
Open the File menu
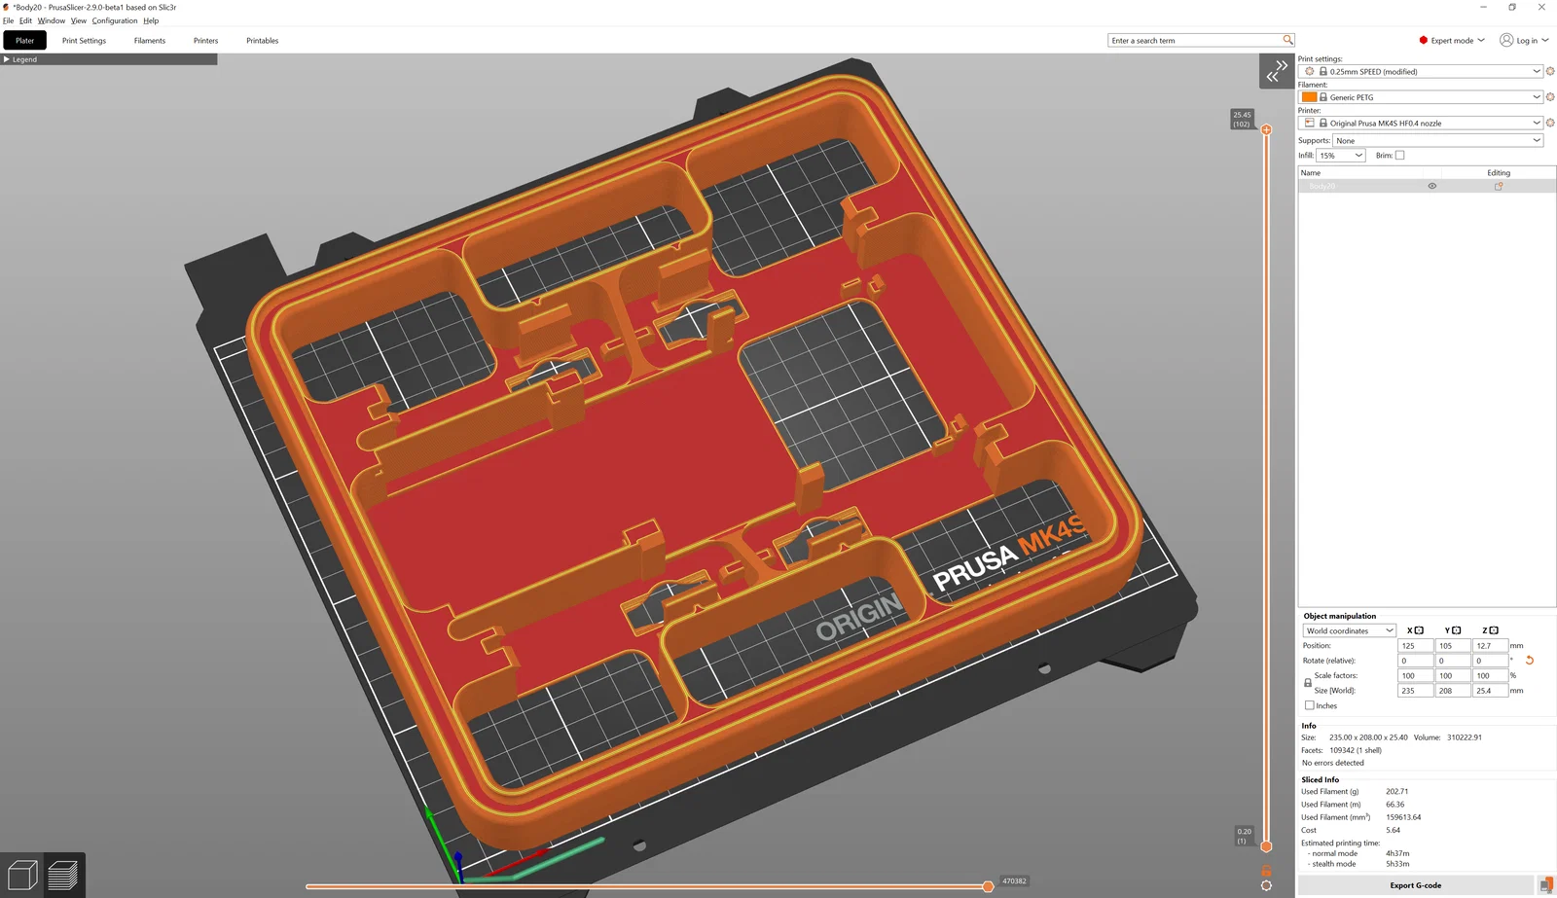[x=8, y=20]
